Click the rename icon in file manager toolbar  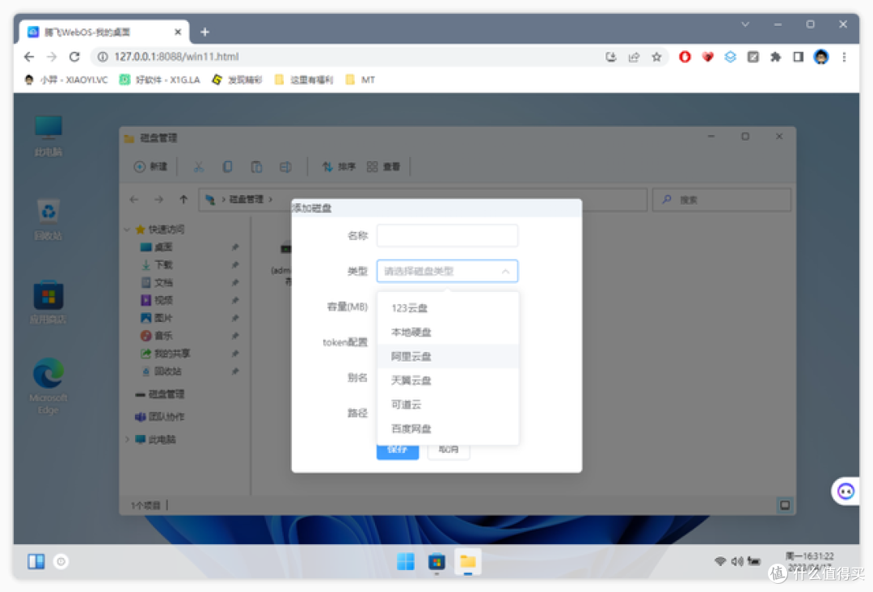pyautogui.click(x=285, y=167)
